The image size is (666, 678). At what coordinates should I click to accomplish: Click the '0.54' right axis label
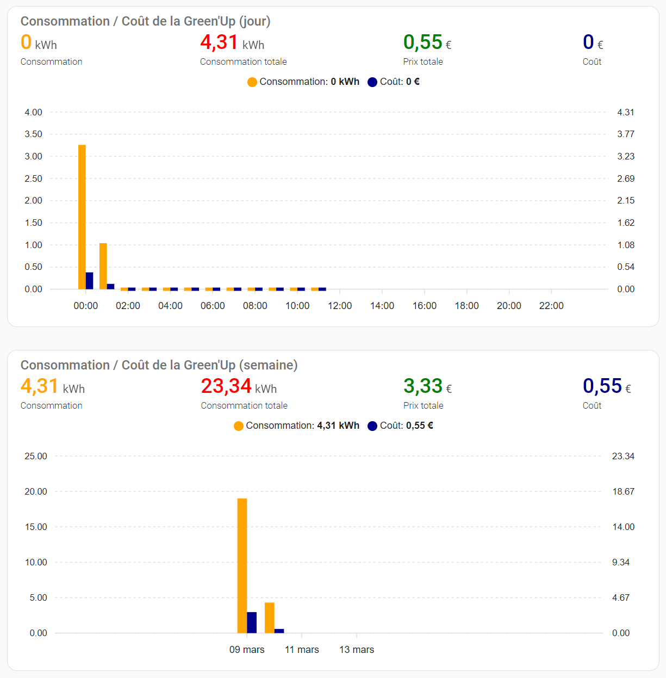pos(626,267)
